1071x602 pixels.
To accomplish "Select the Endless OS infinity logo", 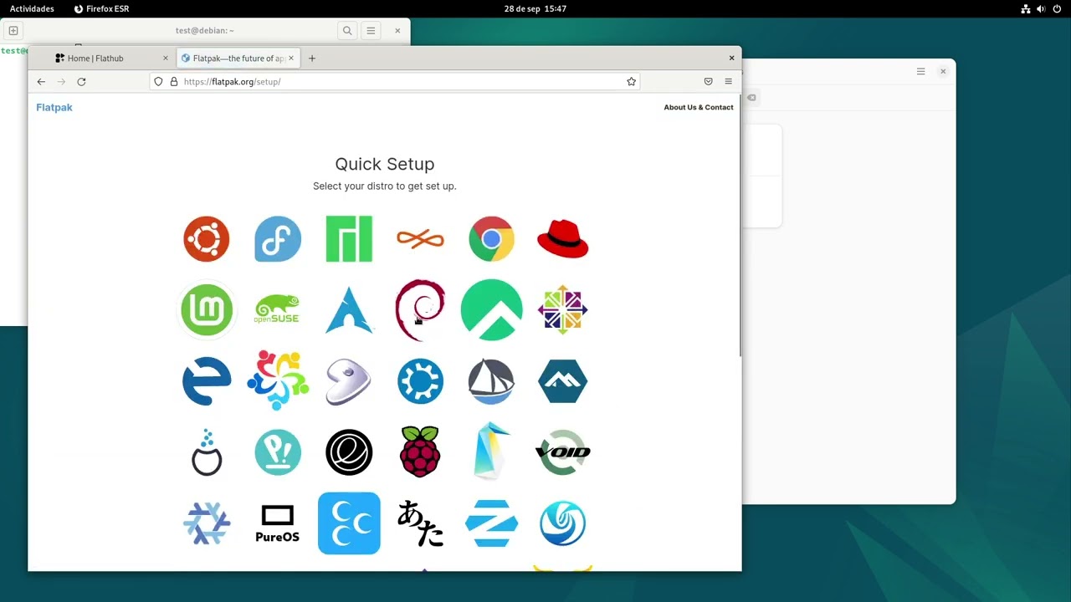I will 420,239.
